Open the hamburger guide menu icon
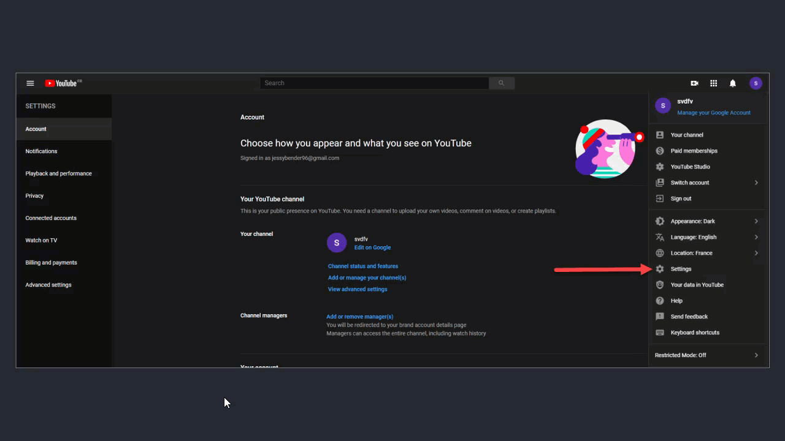Image resolution: width=785 pixels, height=441 pixels. click(30, 83)
